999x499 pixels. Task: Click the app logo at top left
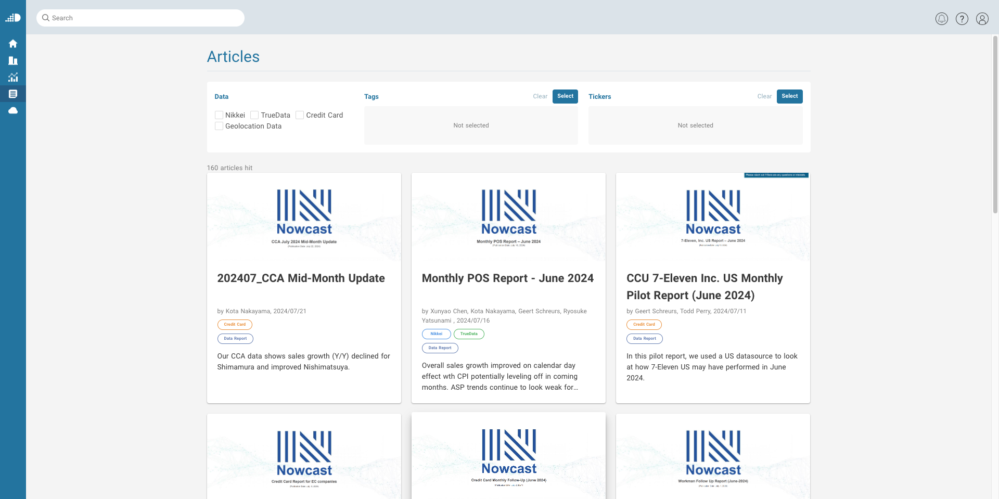click(13, 18)
